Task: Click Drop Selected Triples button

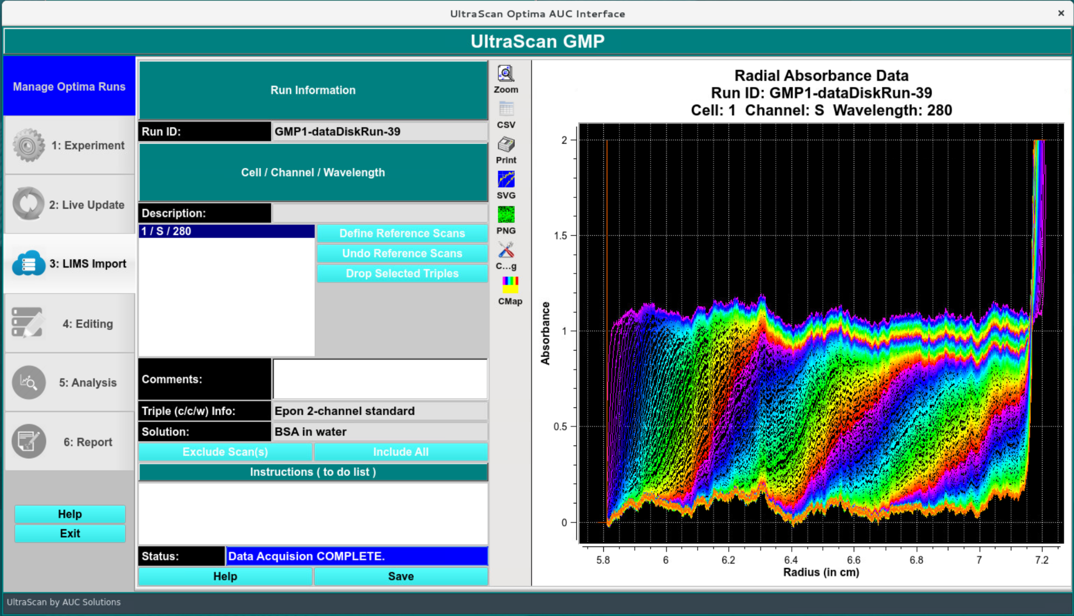Action: pyautogui.click(x=402, y=274)
